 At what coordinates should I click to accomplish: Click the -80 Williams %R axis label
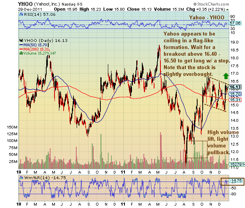233,194
